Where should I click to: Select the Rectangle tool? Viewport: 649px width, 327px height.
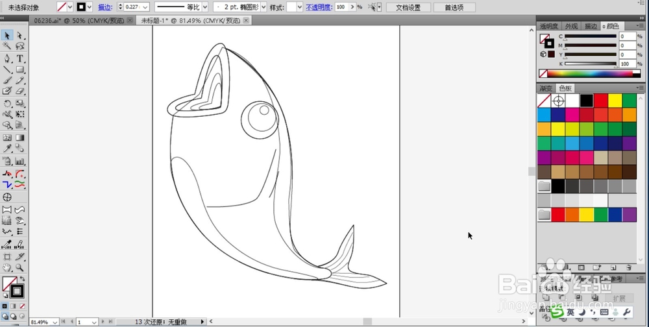coord(19,69)
